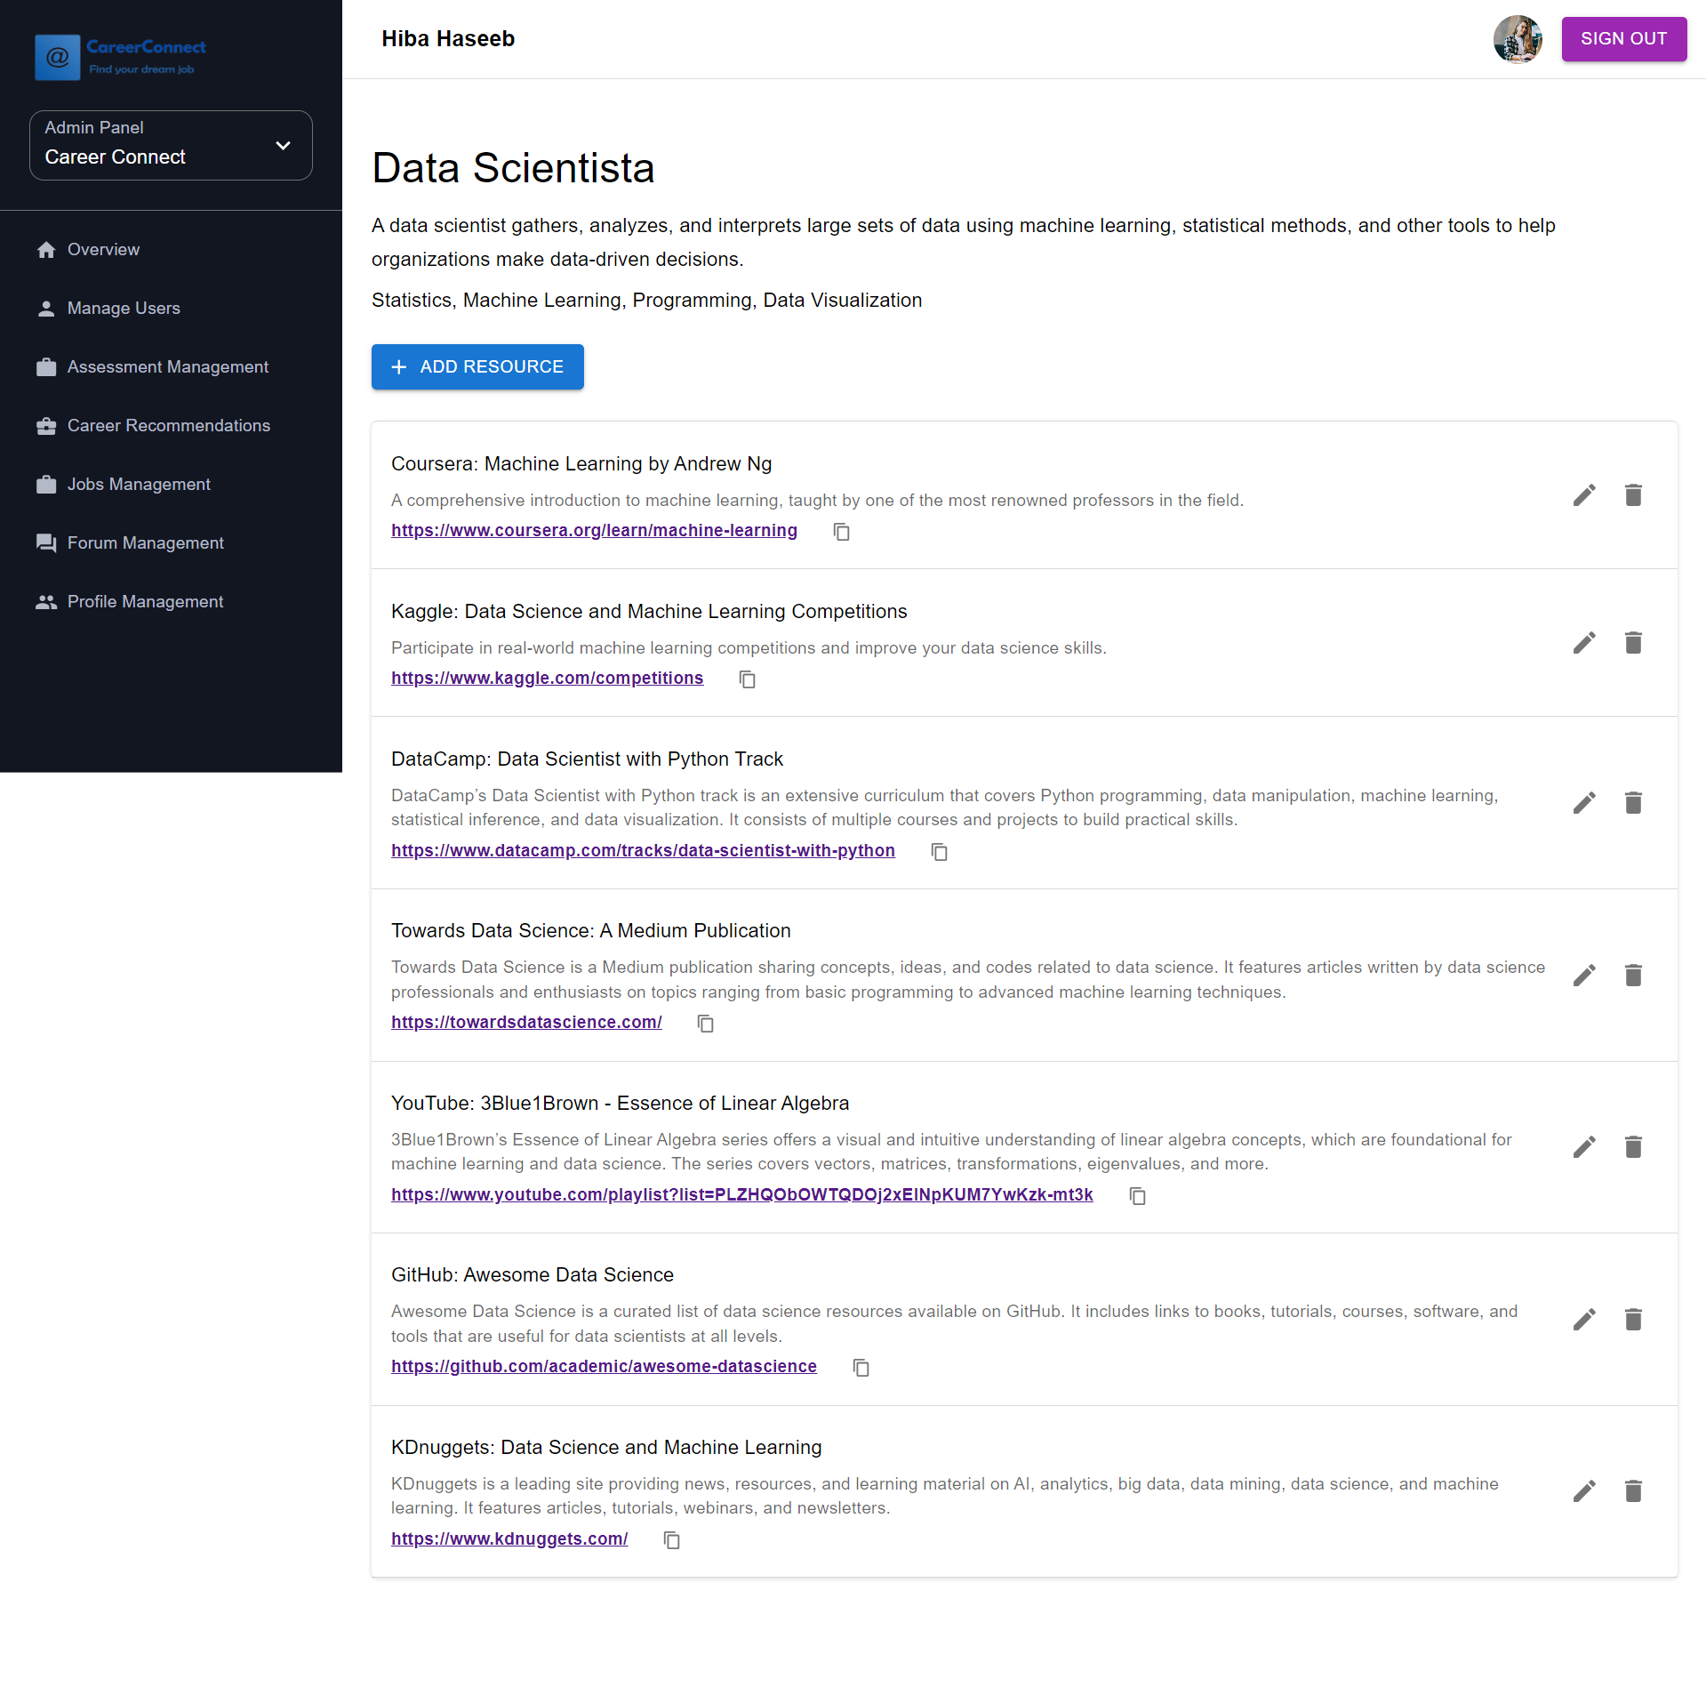
Task: Delete the Coursera Machine Learning resource
Action: coord(1633,495)
